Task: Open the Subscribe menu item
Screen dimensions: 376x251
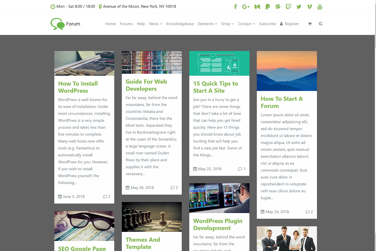Action: pyautogui.click(x=267, y=24)
